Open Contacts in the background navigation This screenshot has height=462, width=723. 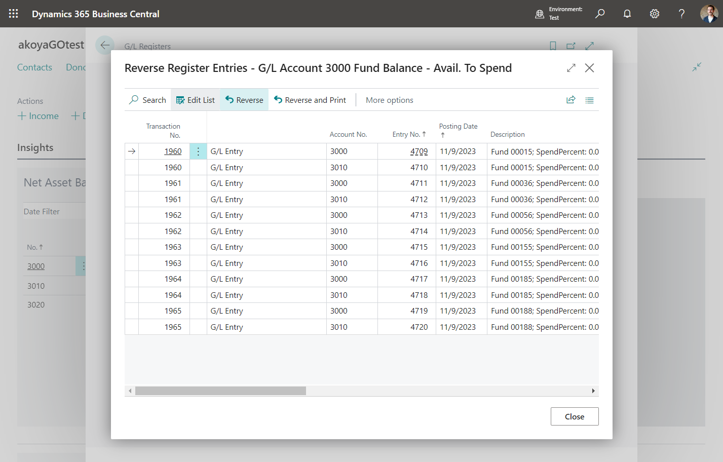(x=34, y=67)
